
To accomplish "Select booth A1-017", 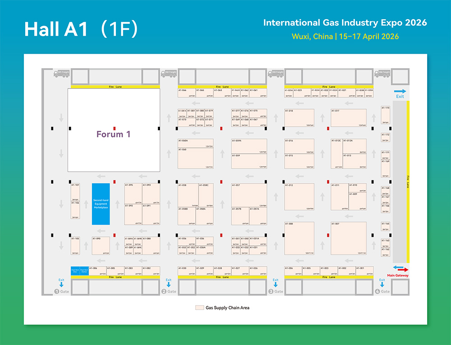I will (x=348, y=118).
